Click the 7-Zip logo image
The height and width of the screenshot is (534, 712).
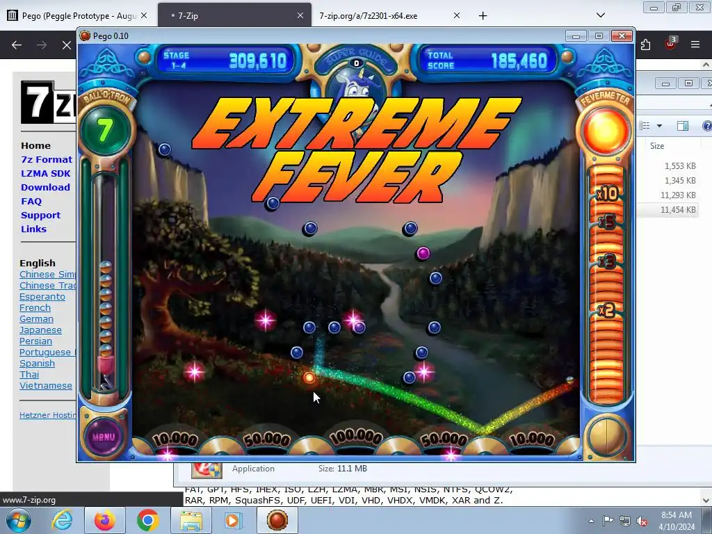coord(48,102)
